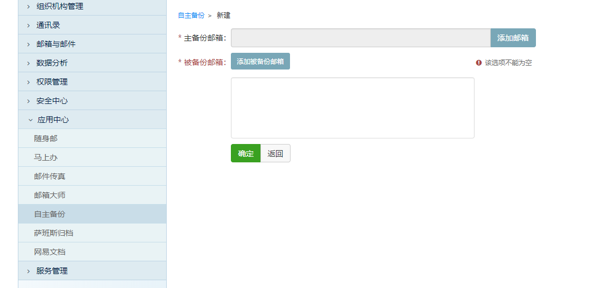Expand the 服务管理 sidebar section

click(x=52, y=271)
